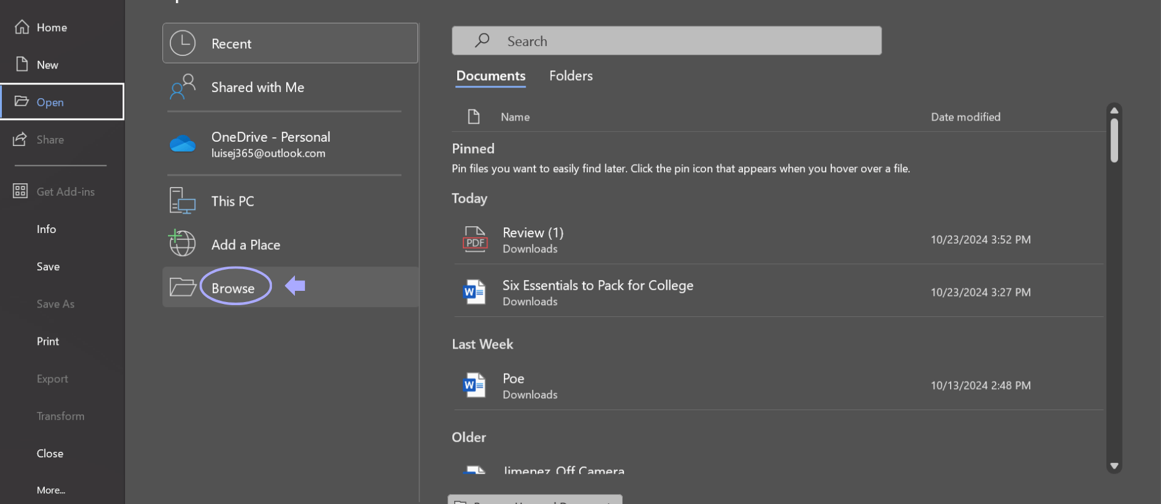Image resolution: width=1161 pixels, height=504 pixels.
Task: Switch to the Folders tab
Action: [571, 76]
